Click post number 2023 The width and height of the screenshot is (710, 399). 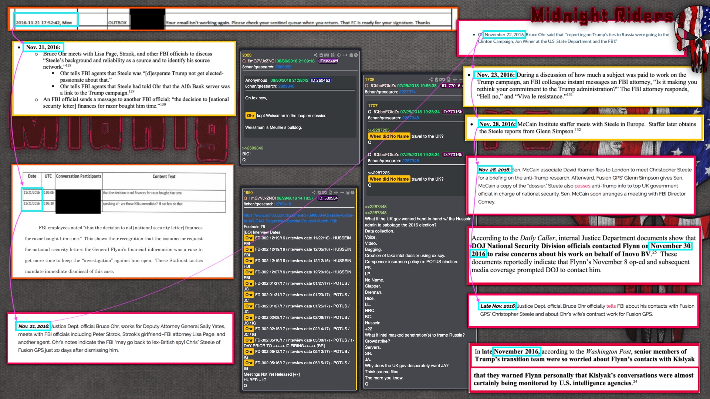[x=247, y=55]
